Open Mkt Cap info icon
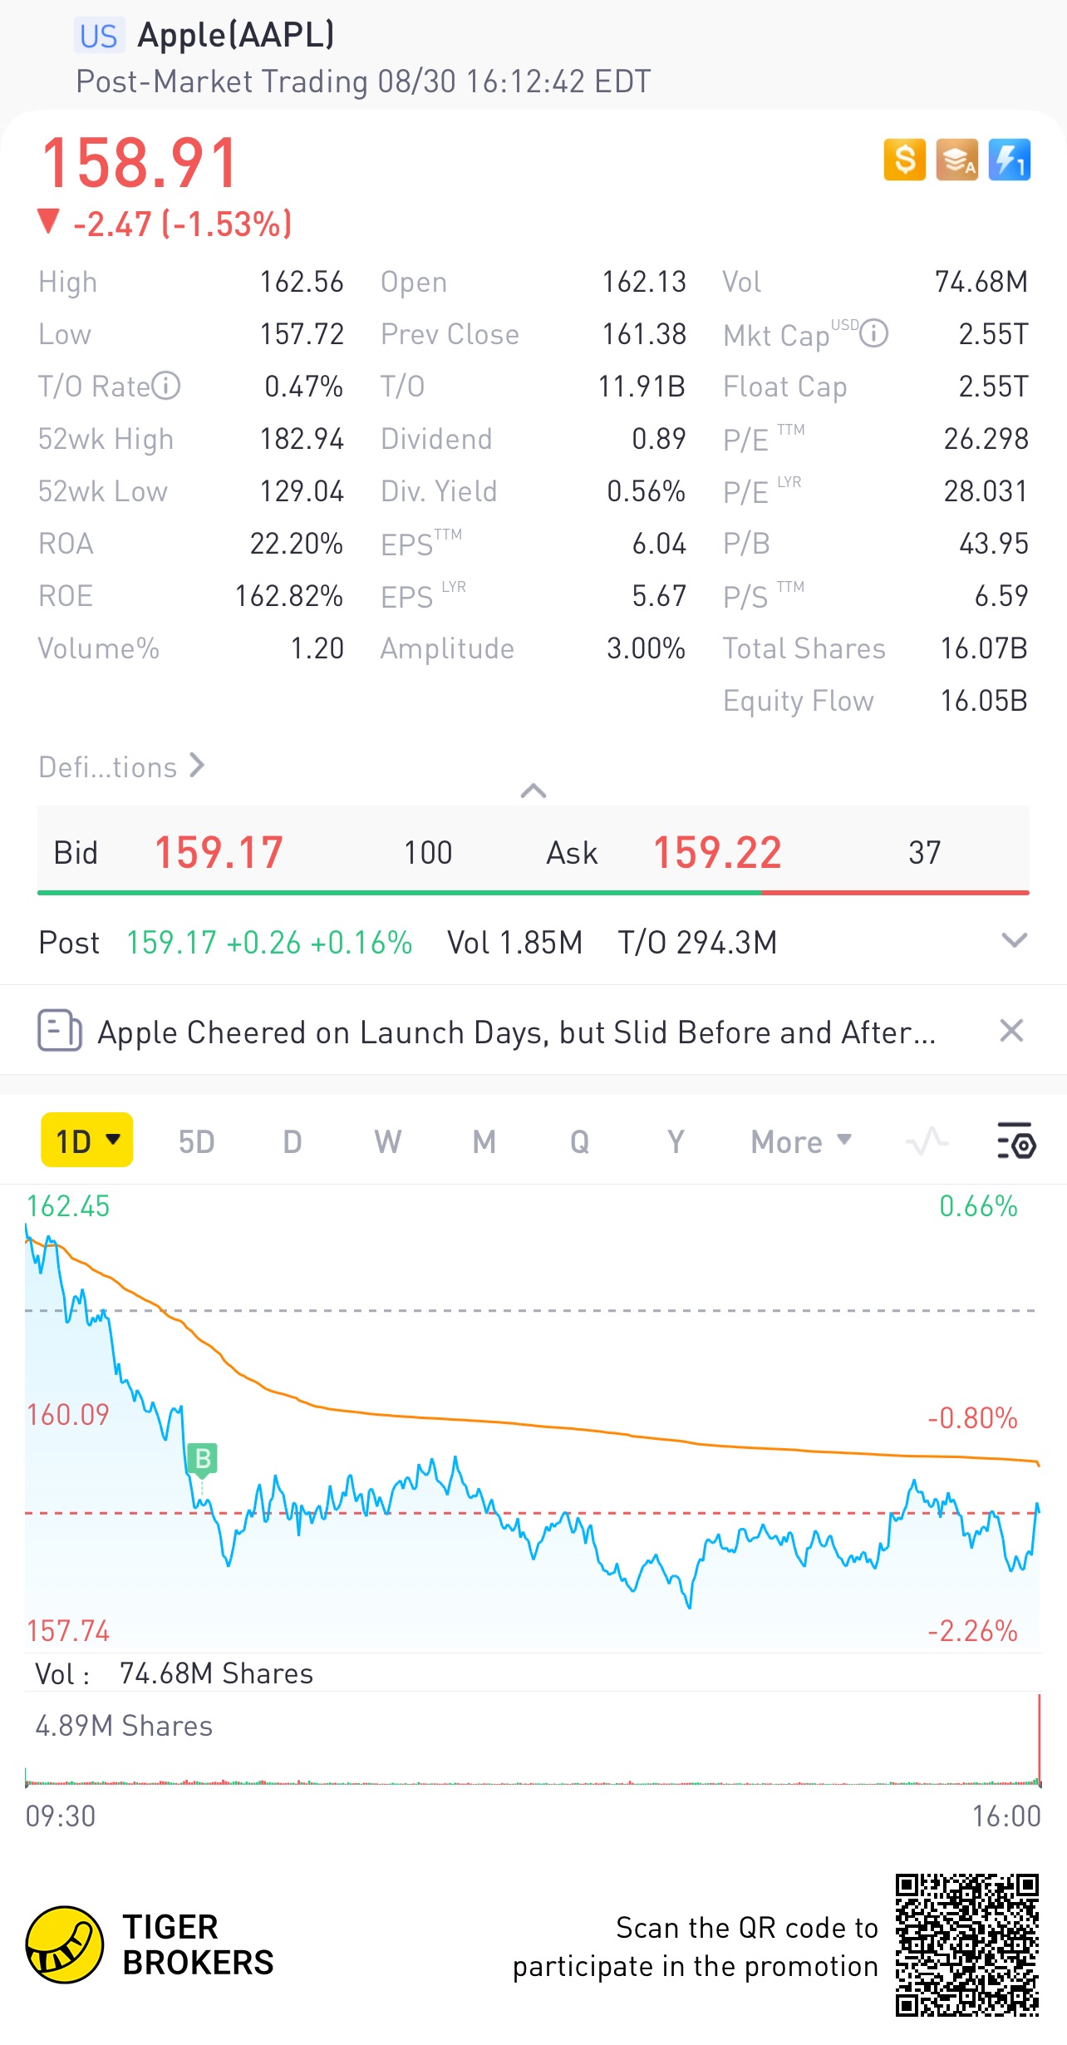The image size is (1067, 2045). [873, 333]
